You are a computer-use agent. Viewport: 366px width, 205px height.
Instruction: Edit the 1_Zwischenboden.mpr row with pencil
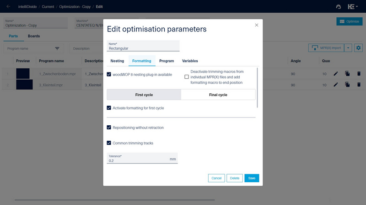pos(336,73)
